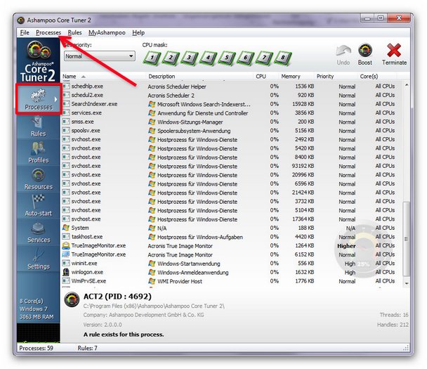Open the Help menu
Screen dimensions: 427x369
point(138,33)
